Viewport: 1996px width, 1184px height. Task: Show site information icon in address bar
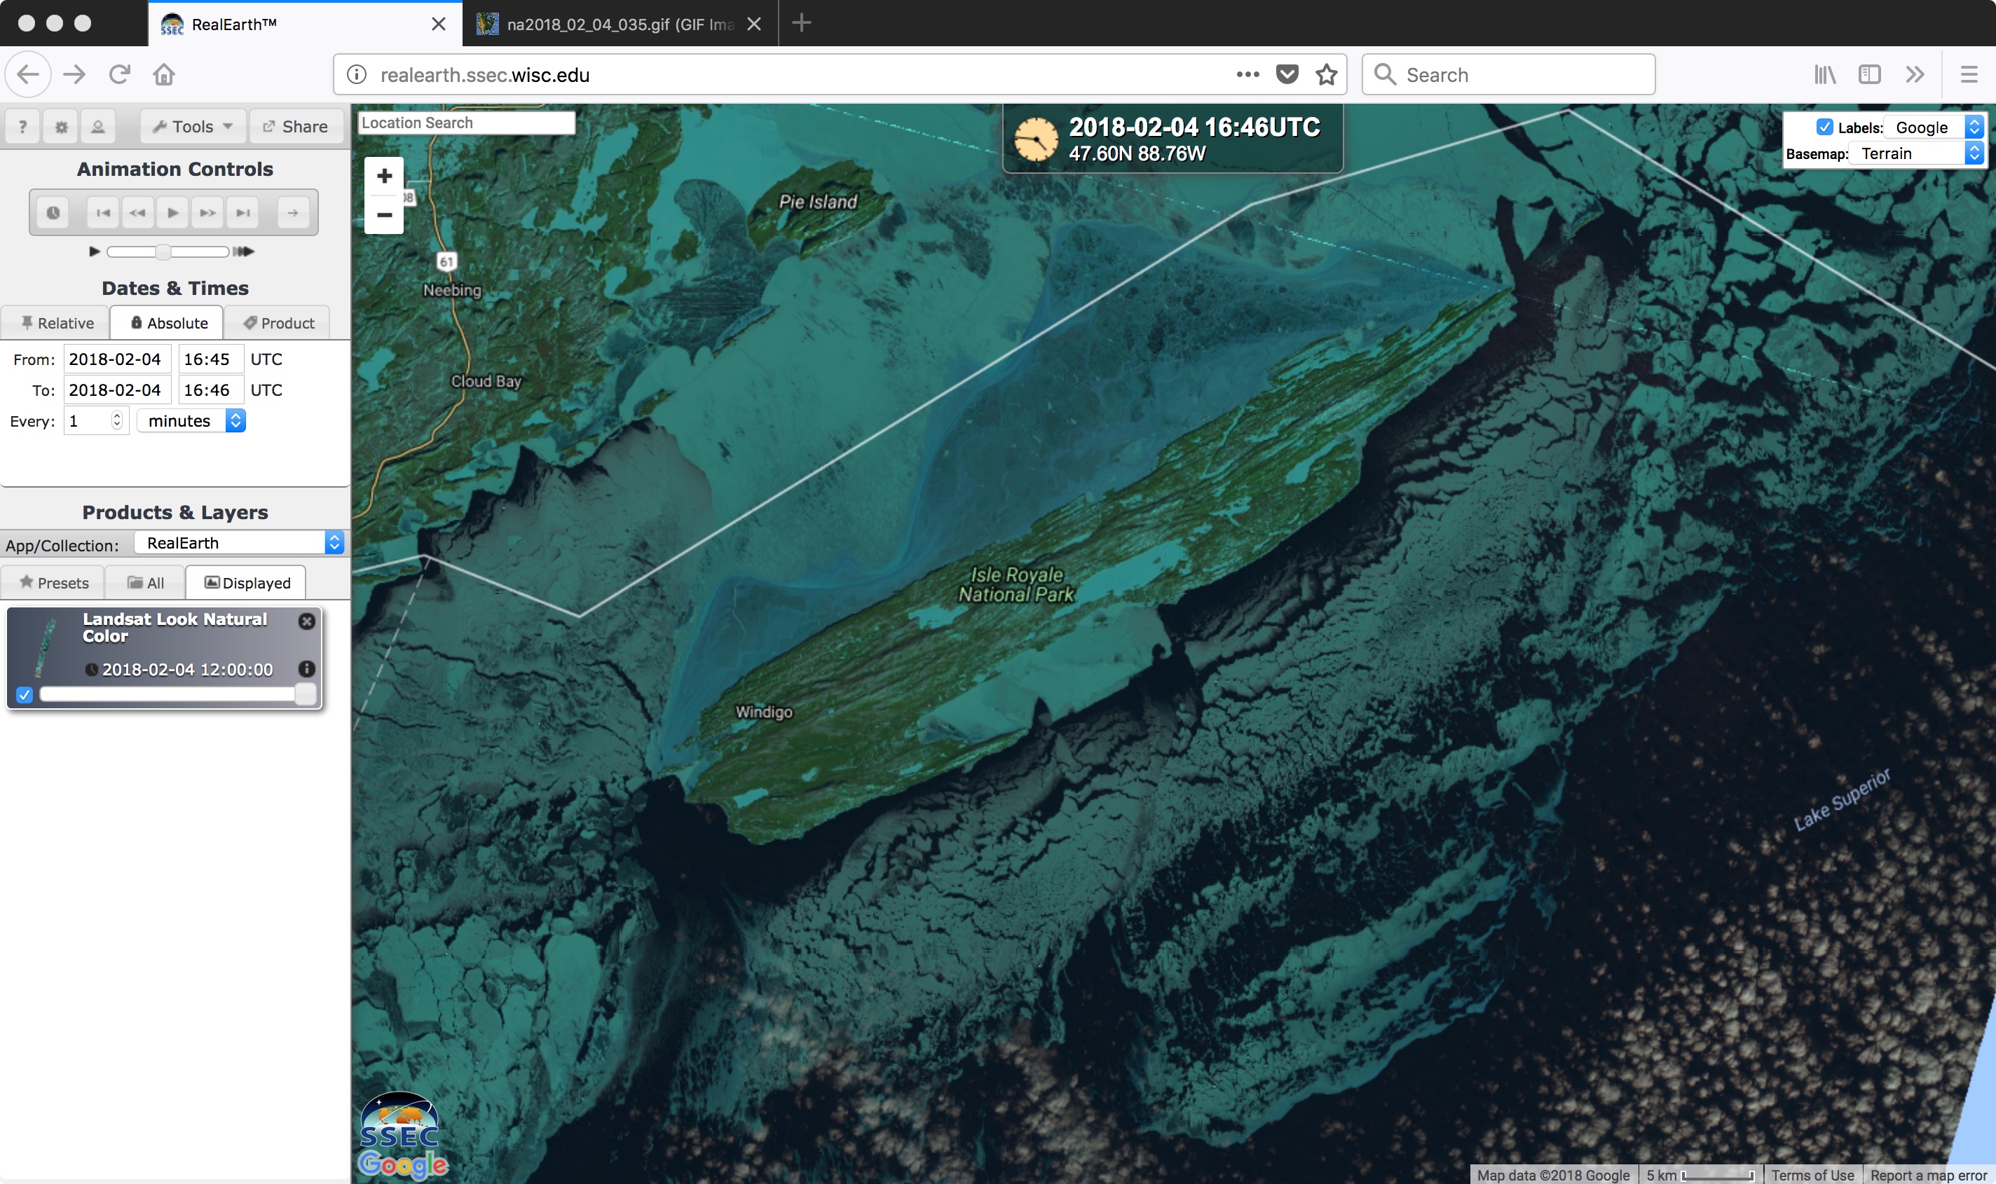point(356,74)
